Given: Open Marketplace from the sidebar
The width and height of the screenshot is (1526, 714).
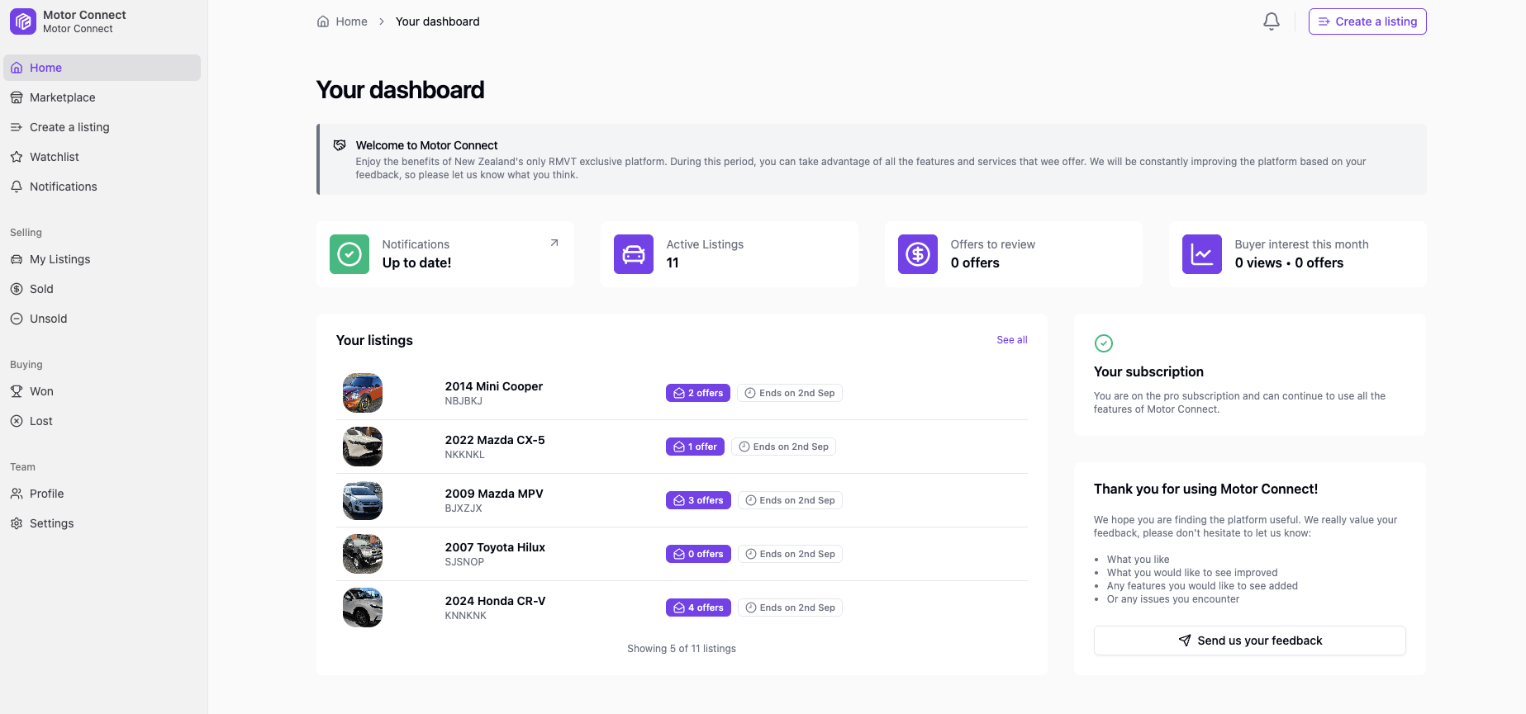Looking at the screenshot, I should point(62,97).
